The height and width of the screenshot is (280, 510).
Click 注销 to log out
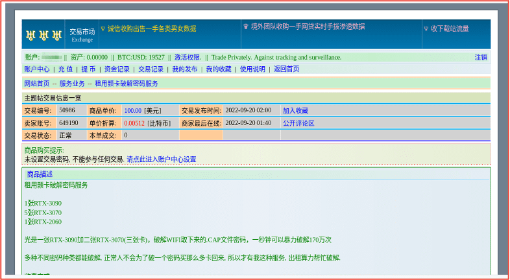tap(481, 58)
